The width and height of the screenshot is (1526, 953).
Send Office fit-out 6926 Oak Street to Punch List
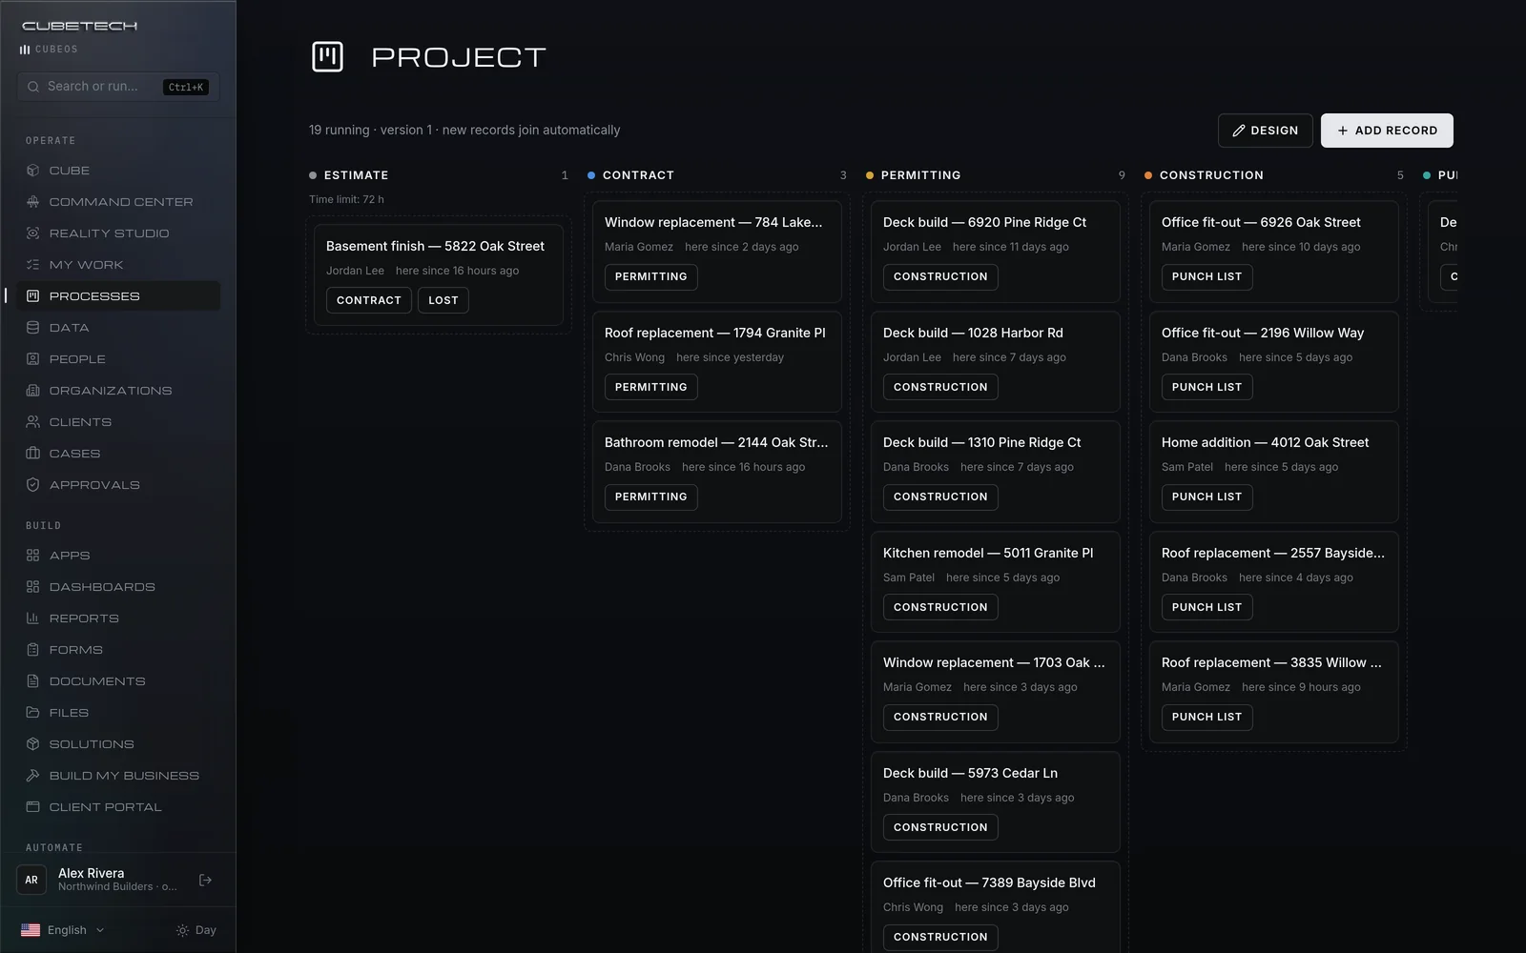click(x=1206, y=277)
